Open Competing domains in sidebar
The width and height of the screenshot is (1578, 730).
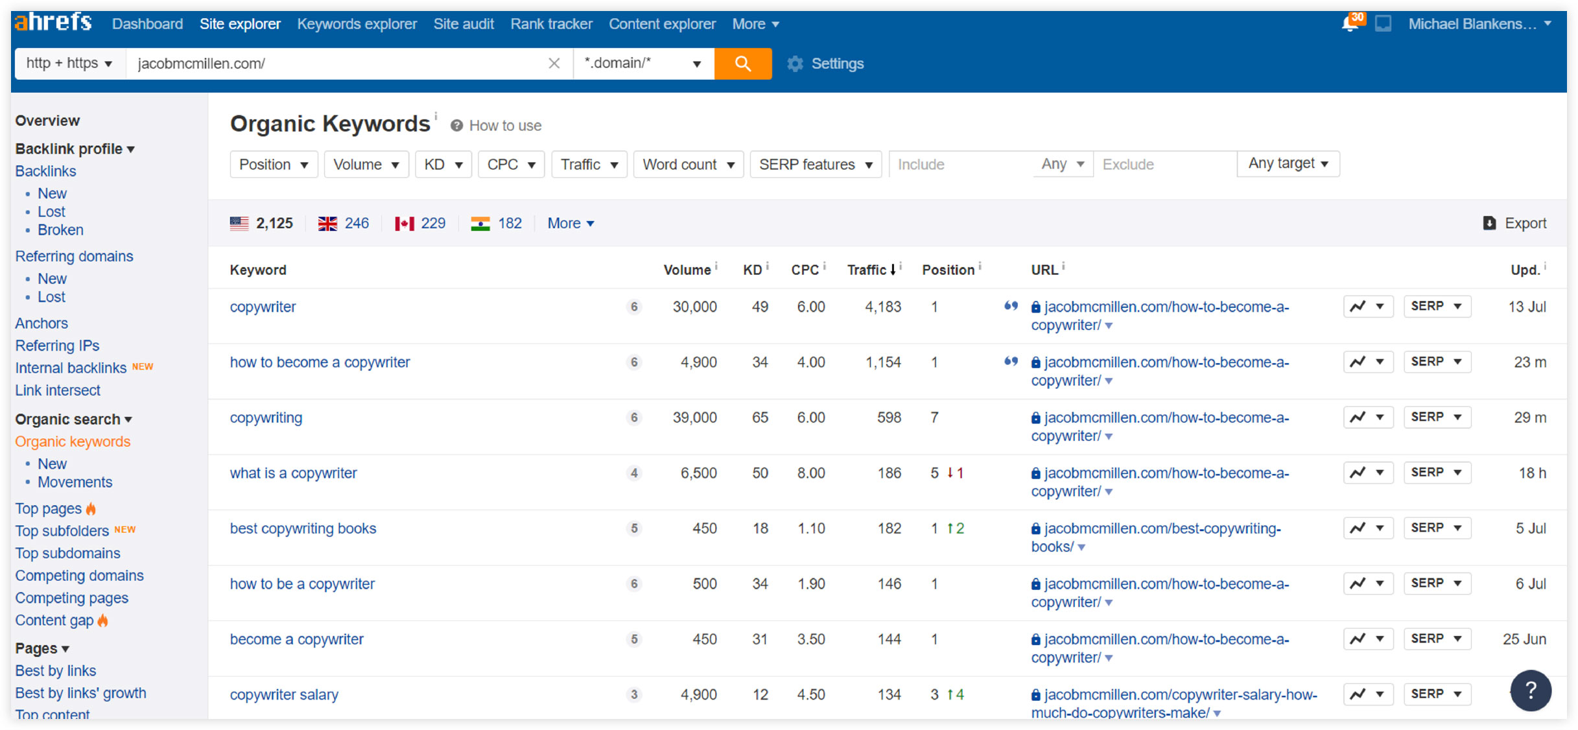point(79,576)
